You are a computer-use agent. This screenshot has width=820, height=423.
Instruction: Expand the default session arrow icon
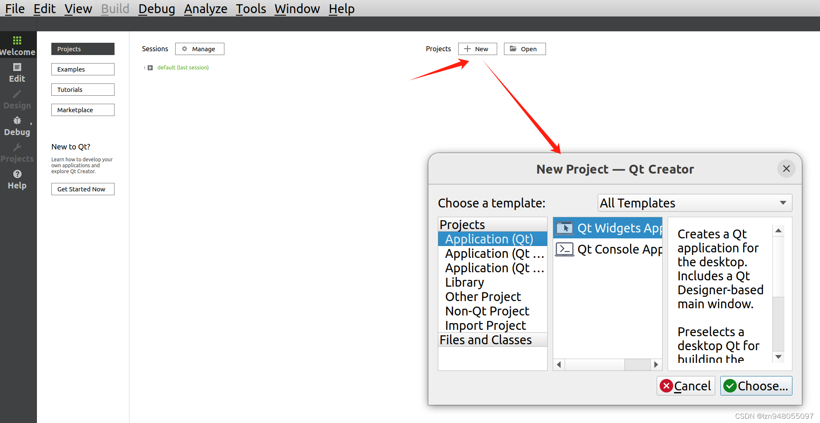(x=150, y=68)
